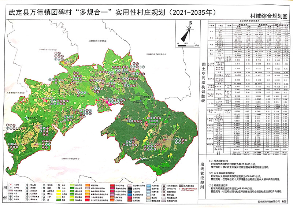Click the 公共厕所 legend icon
The height and width of the screenshot is (208, 293).
tap(27, 194)
